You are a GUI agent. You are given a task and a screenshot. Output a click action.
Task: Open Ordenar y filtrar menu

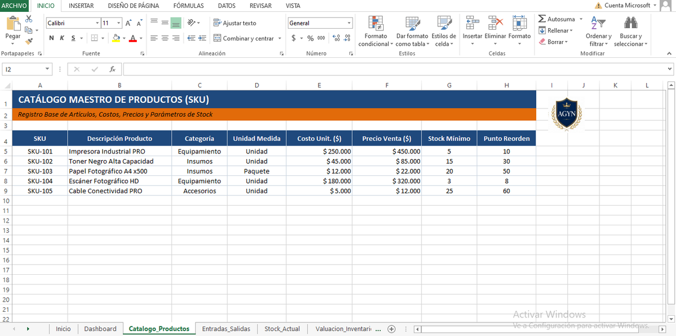point(598,31)
